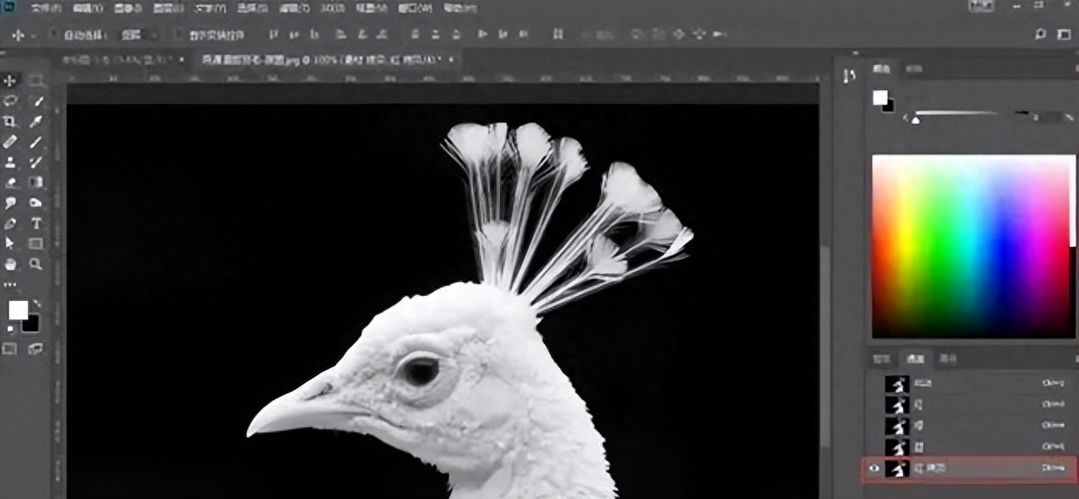The image size is (1079, 499).
Task: Select the Horizontal Type tool
Action: [x=36, y=223]
